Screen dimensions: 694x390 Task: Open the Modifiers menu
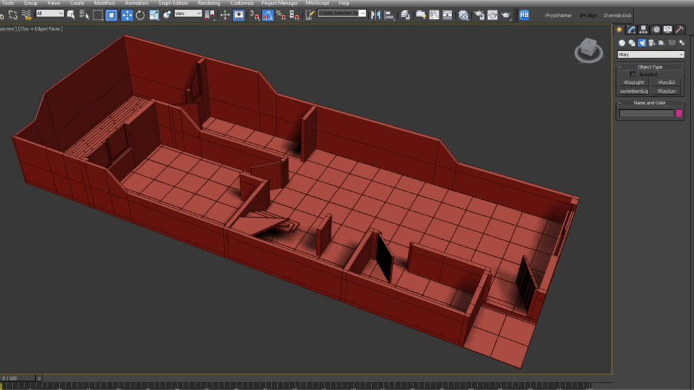point(104,3)
